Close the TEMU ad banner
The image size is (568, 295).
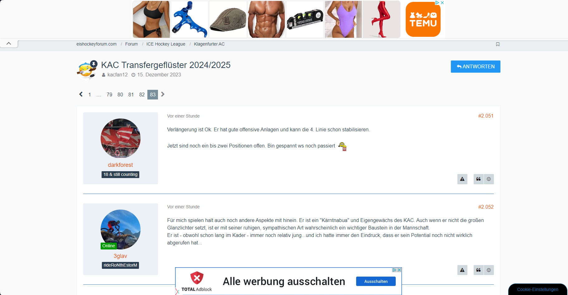[442, 2]
